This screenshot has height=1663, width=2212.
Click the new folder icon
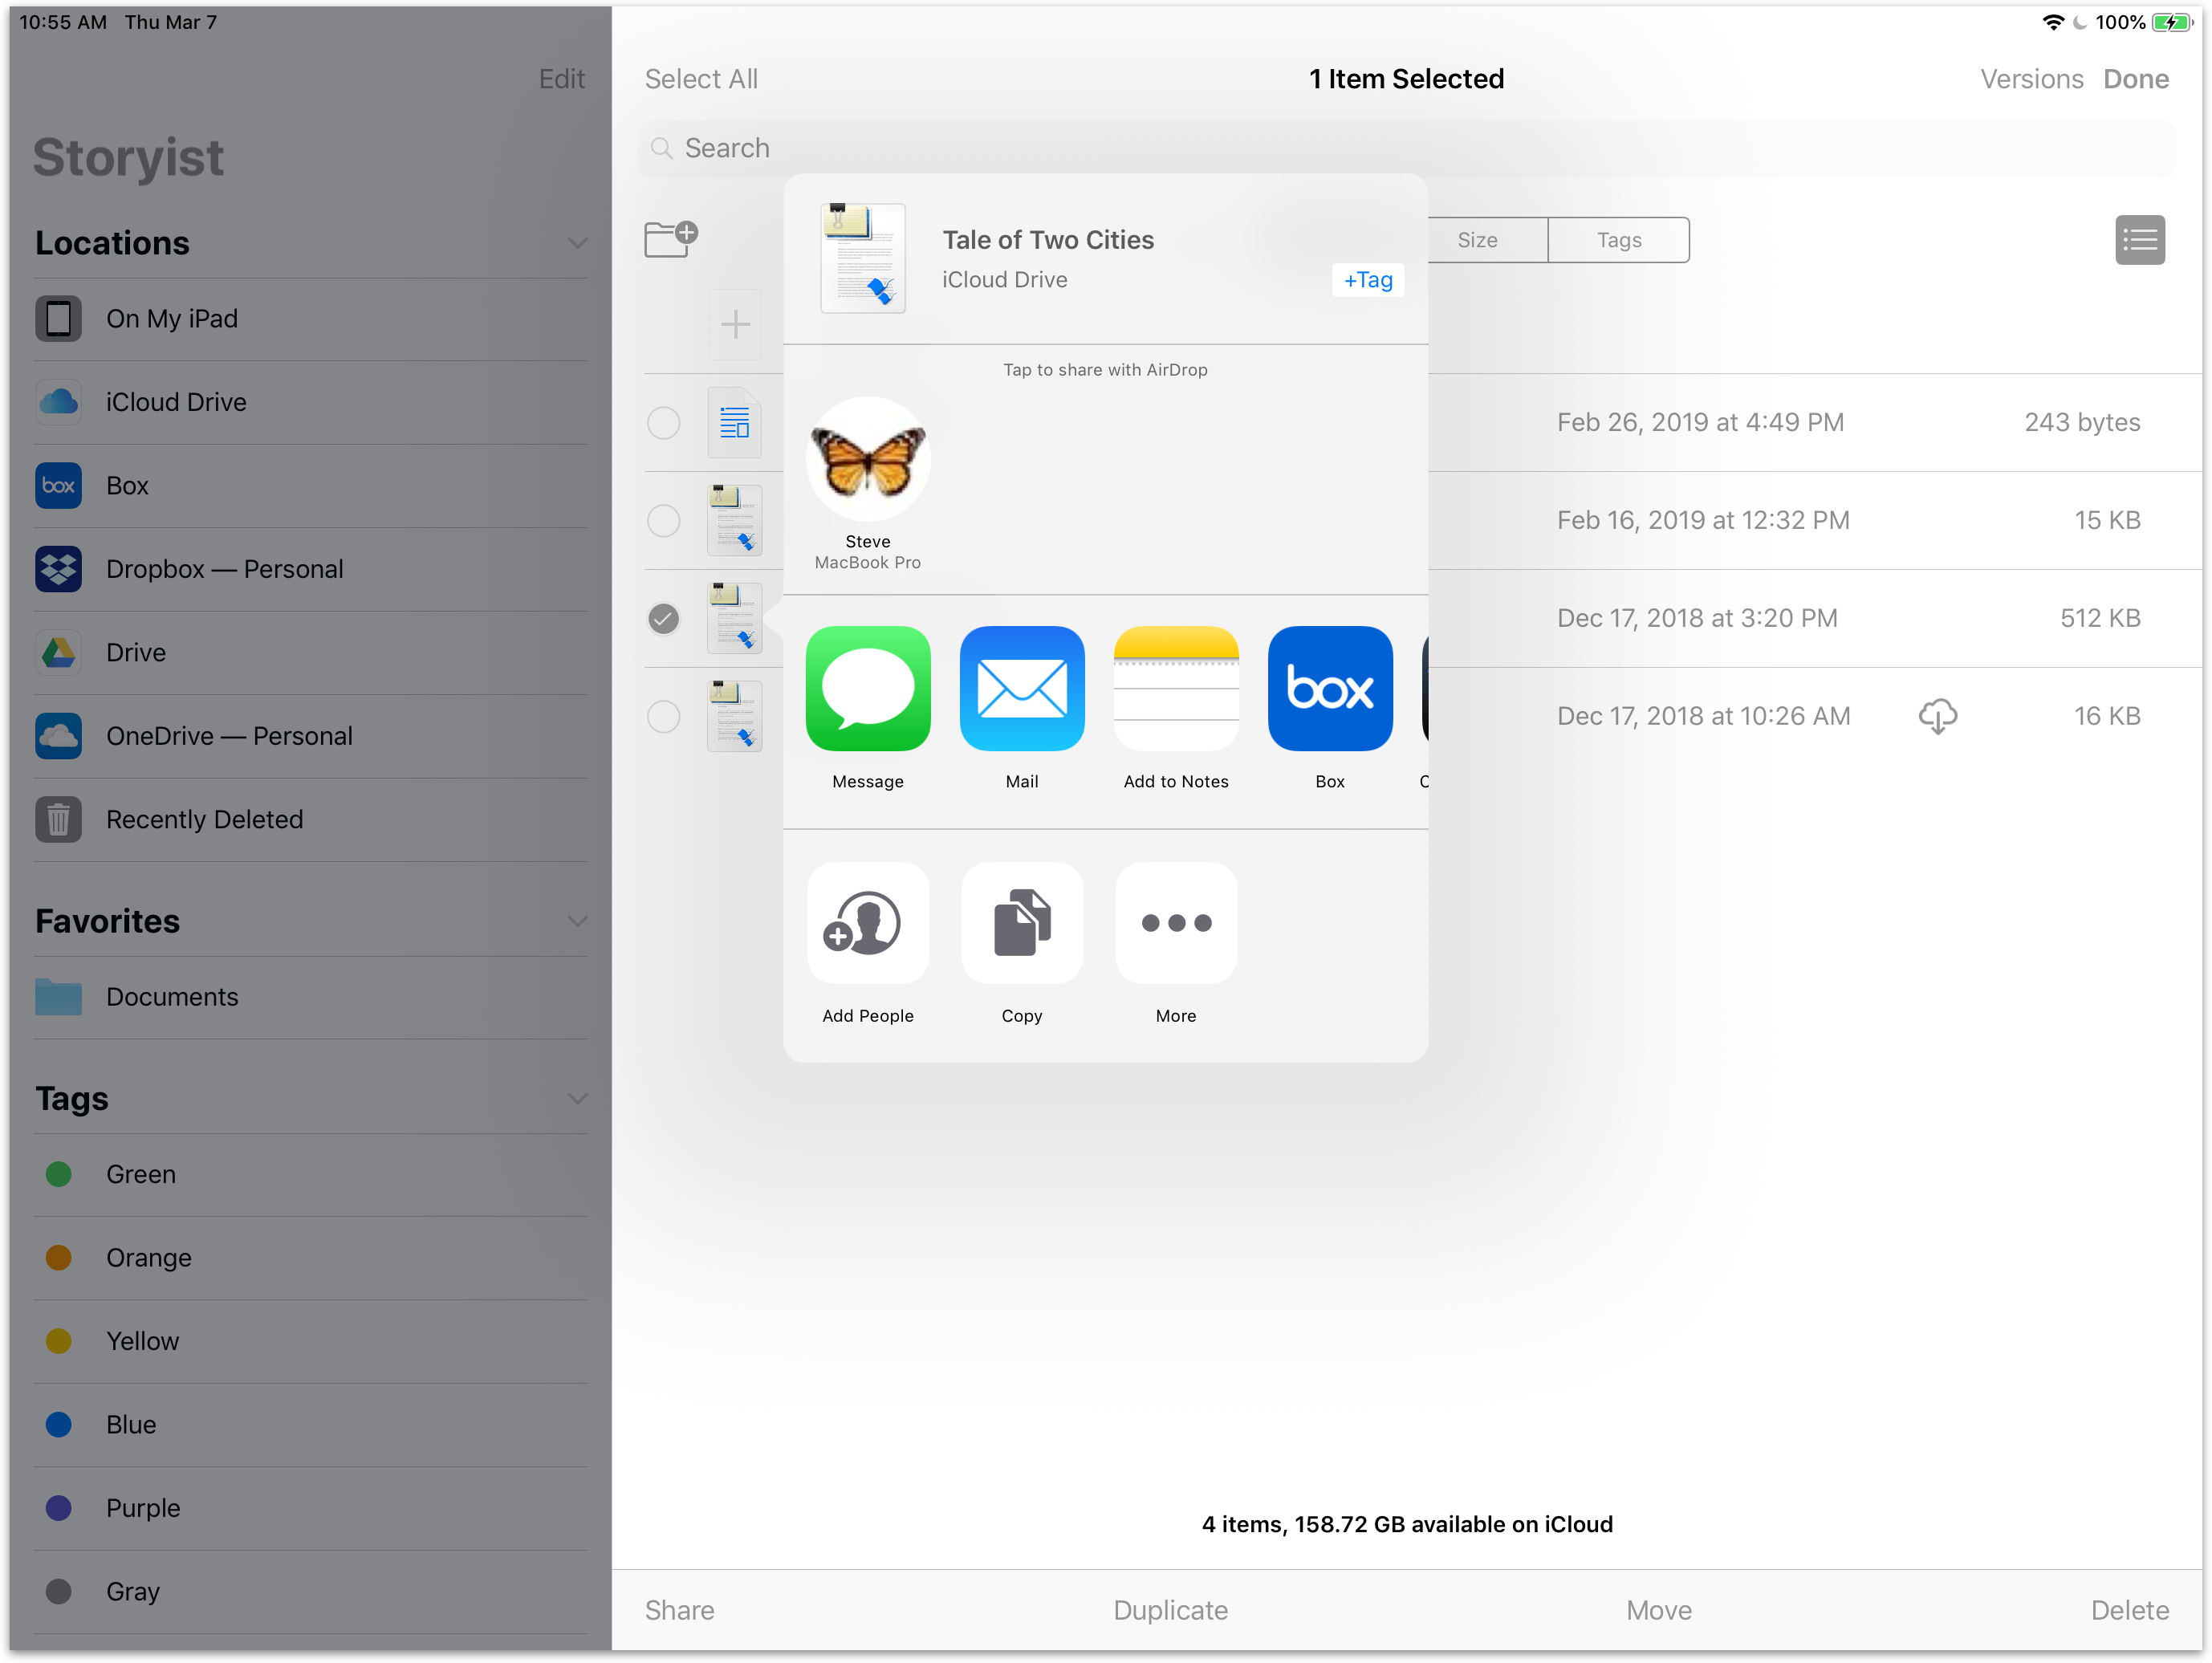pyautogui.click(x=670, y=239)
